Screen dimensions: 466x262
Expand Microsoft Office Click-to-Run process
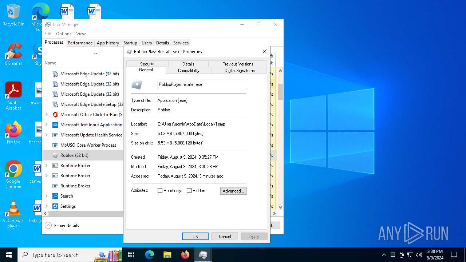(47, 115)
